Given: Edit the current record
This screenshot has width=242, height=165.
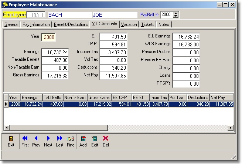Looking at the screenshot, I should pos(95,141).
